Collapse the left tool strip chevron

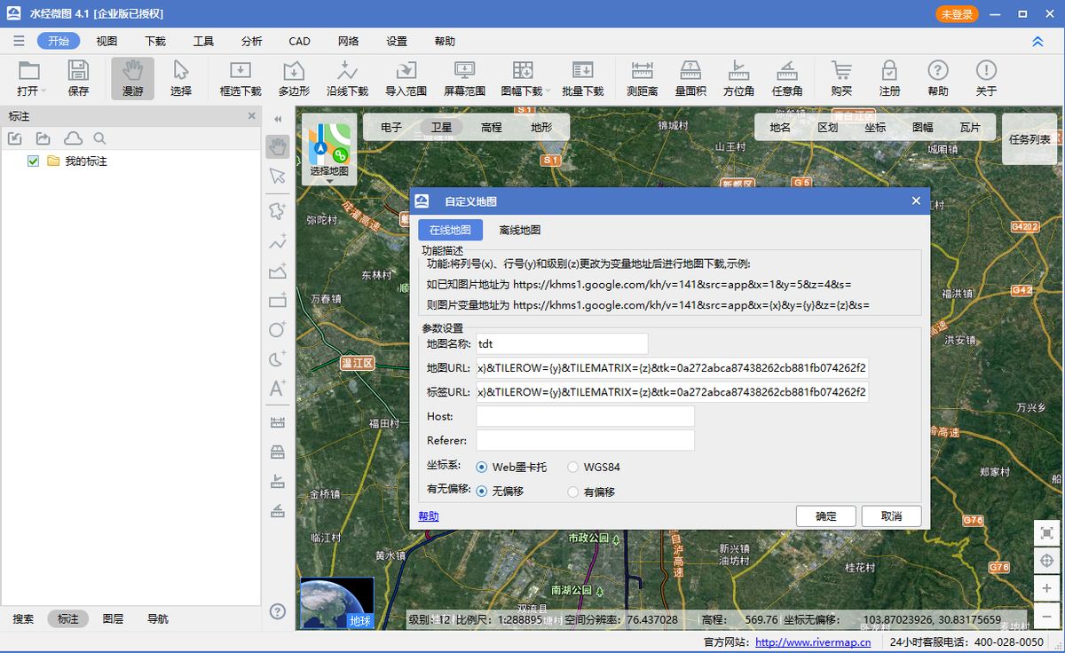point(277,117)
